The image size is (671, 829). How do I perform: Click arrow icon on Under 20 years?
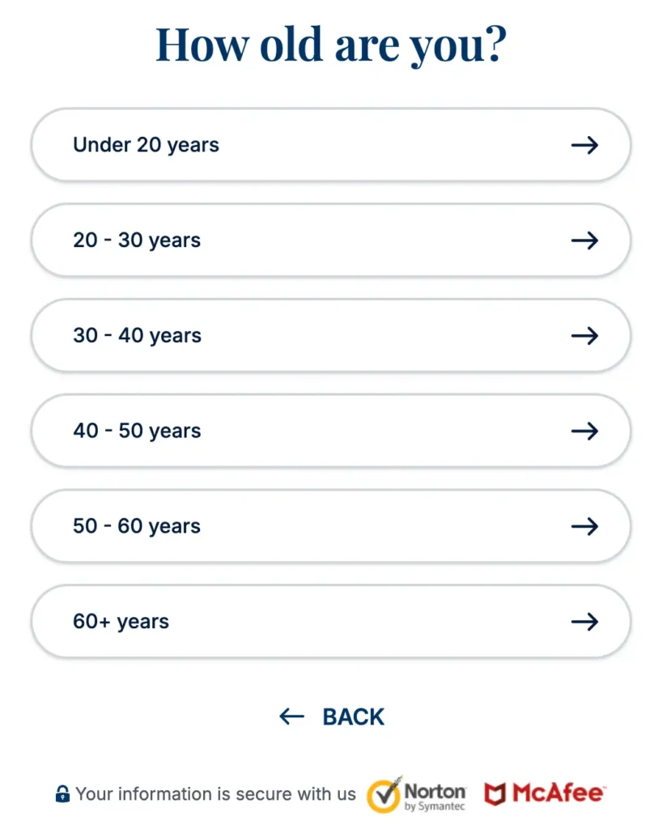(x=584, y=145)
